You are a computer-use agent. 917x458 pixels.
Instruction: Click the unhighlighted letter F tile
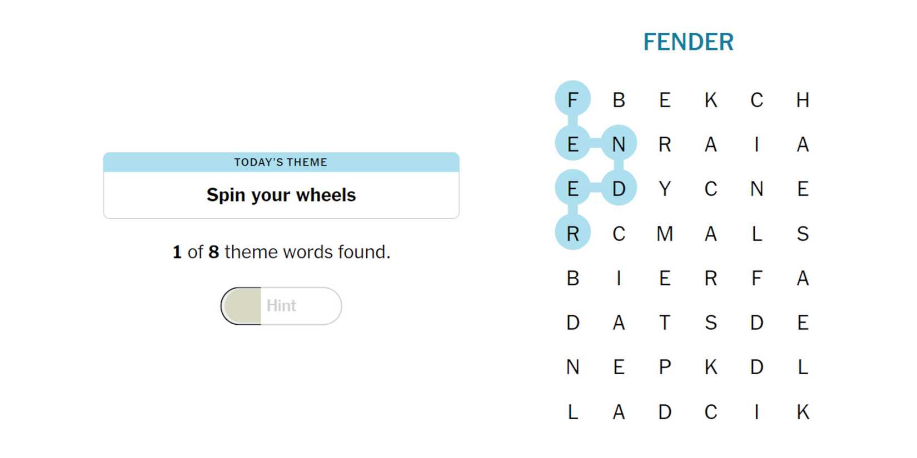756,278
